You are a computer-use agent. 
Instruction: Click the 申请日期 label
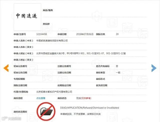point(62,34)
